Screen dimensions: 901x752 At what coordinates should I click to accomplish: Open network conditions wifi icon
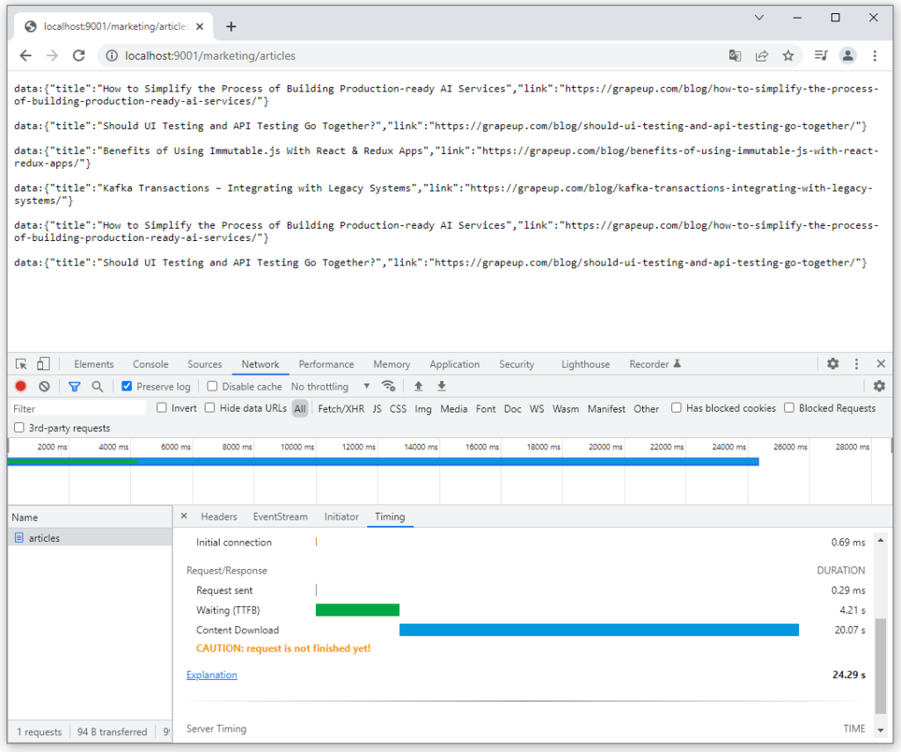pyautogui.click(x=388, y=386)
